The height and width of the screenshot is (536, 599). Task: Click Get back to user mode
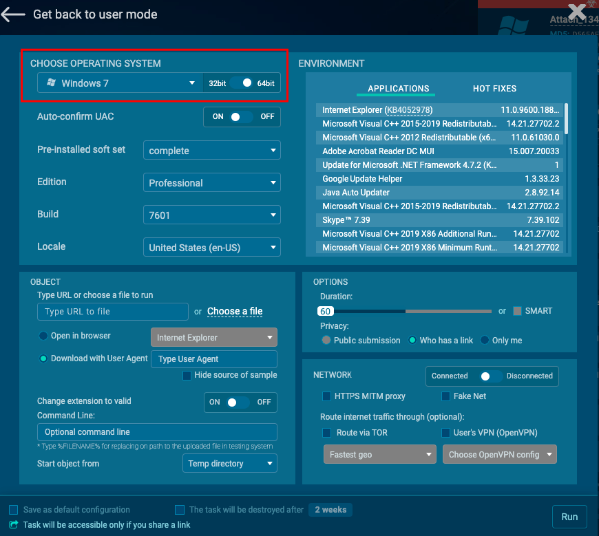(95, 14)
